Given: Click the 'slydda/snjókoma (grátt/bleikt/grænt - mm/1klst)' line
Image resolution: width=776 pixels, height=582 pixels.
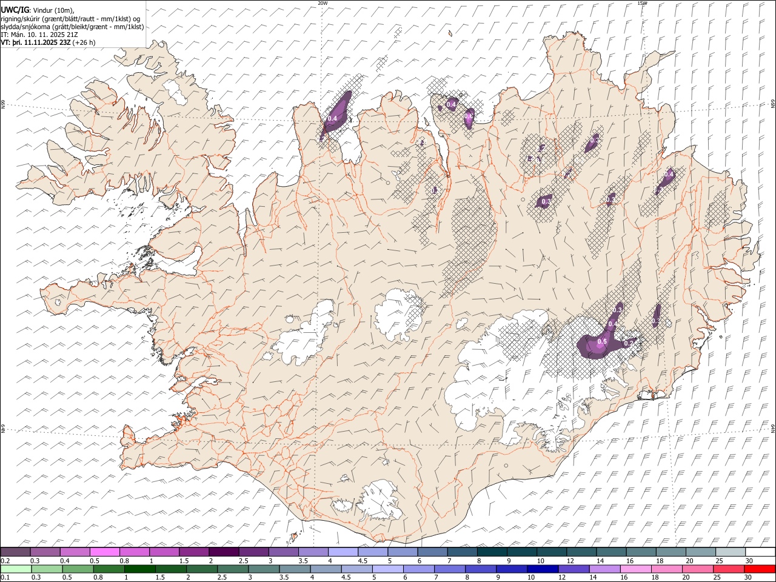Looking at the screenshot, I should (72, 27).
